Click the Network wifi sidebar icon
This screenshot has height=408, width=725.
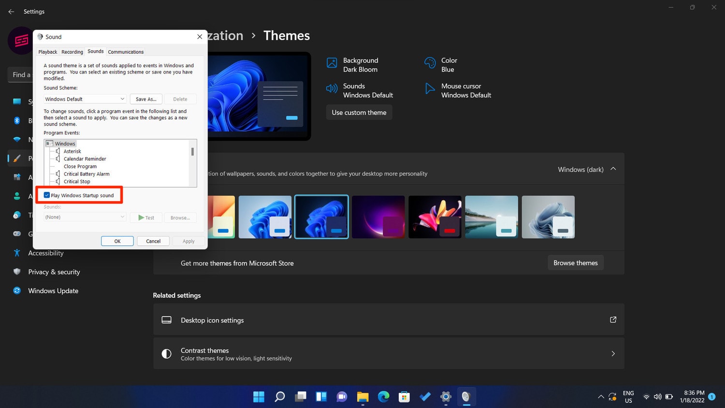17,139
